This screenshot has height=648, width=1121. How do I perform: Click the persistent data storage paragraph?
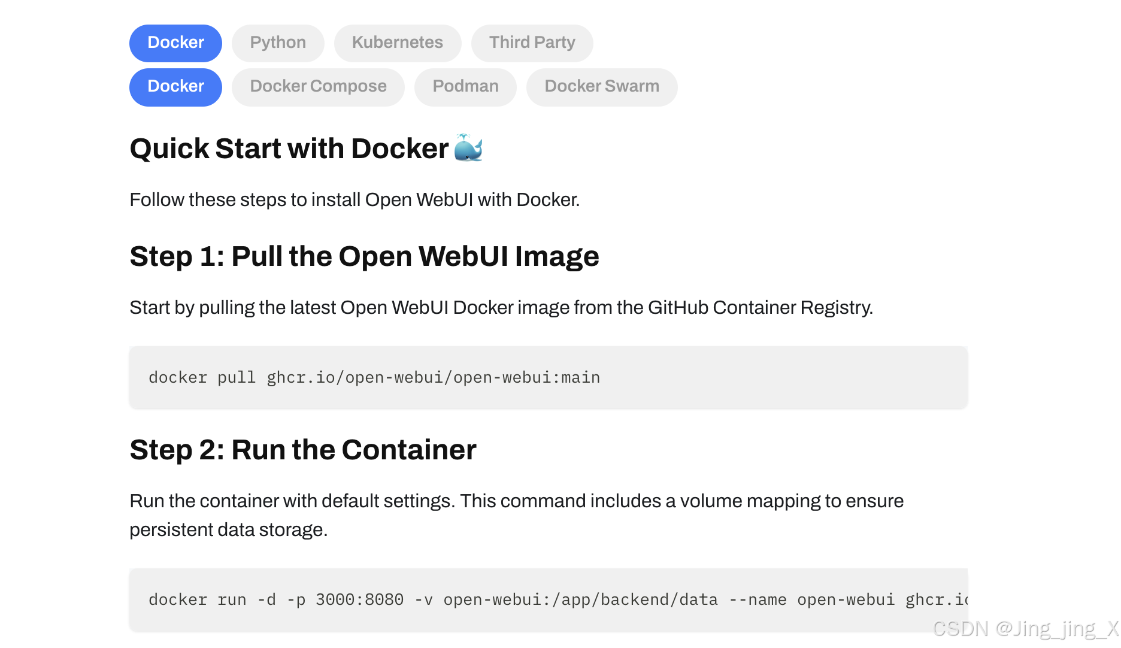(517, 515)
